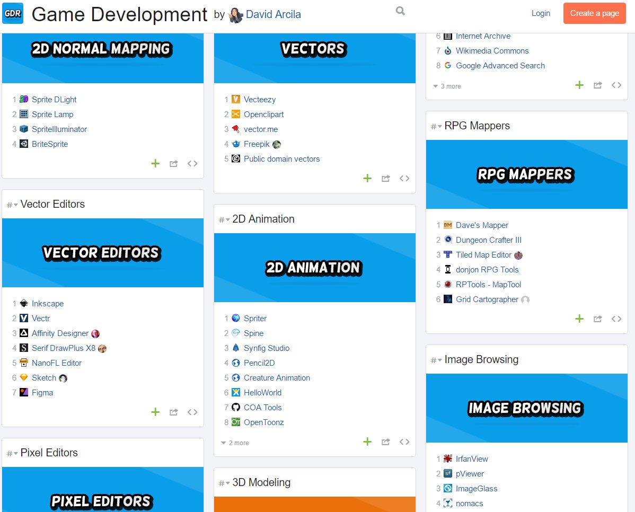Click Inkscape's favicon icon
Screen dimensions: 635x512
point(24,303)
